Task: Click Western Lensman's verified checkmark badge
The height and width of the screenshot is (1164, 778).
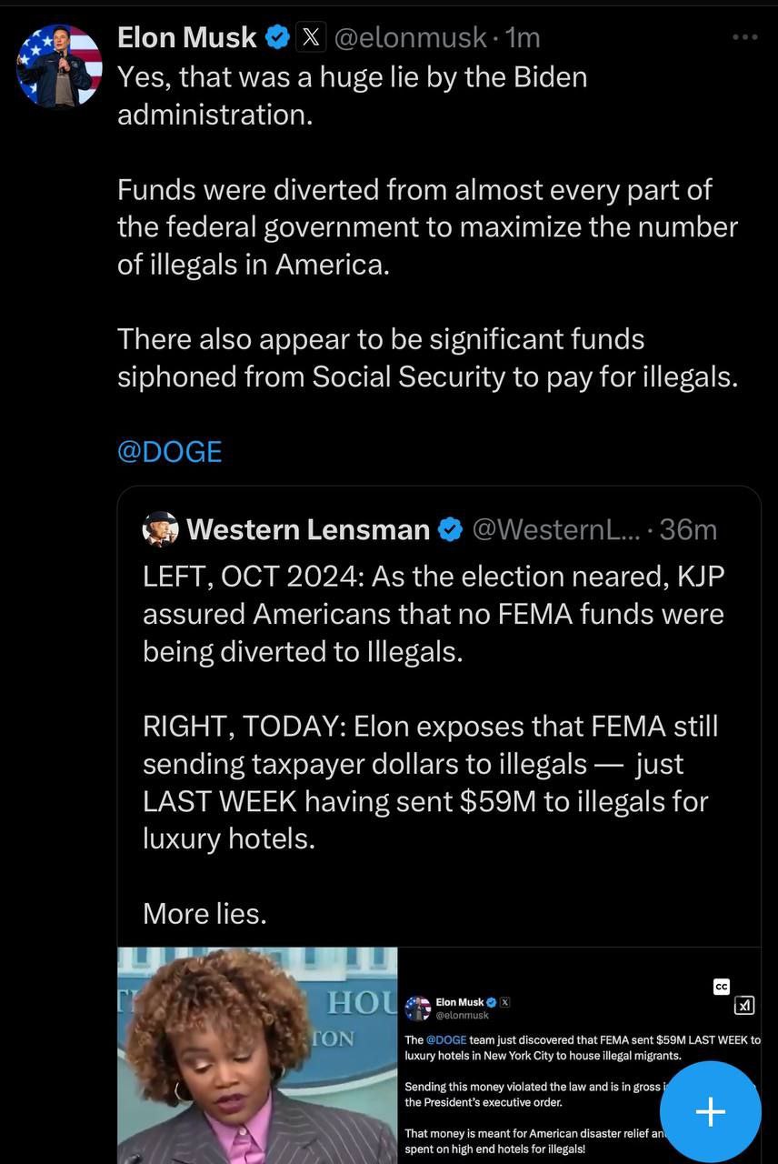Action: (x=450, y=529)
